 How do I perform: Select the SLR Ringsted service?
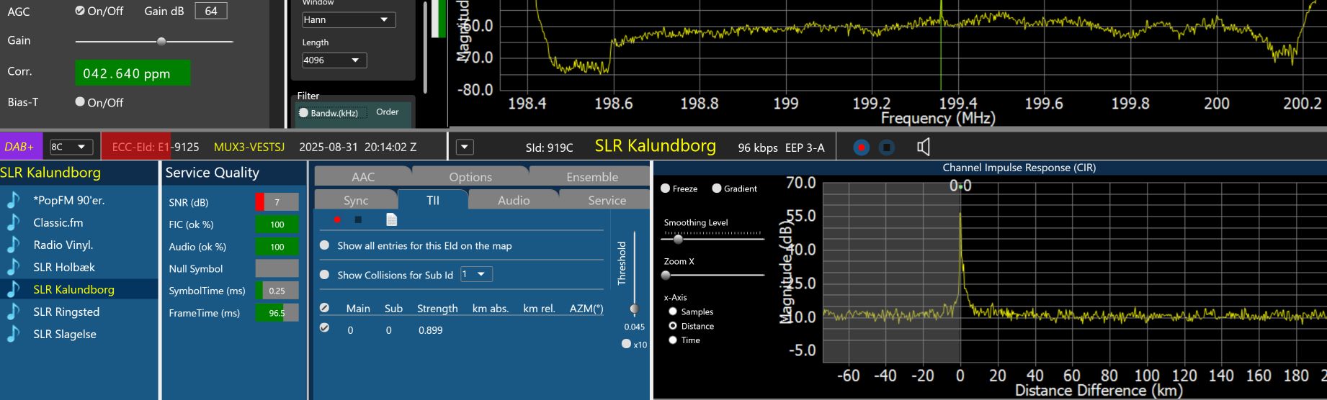tap(66, 312)
